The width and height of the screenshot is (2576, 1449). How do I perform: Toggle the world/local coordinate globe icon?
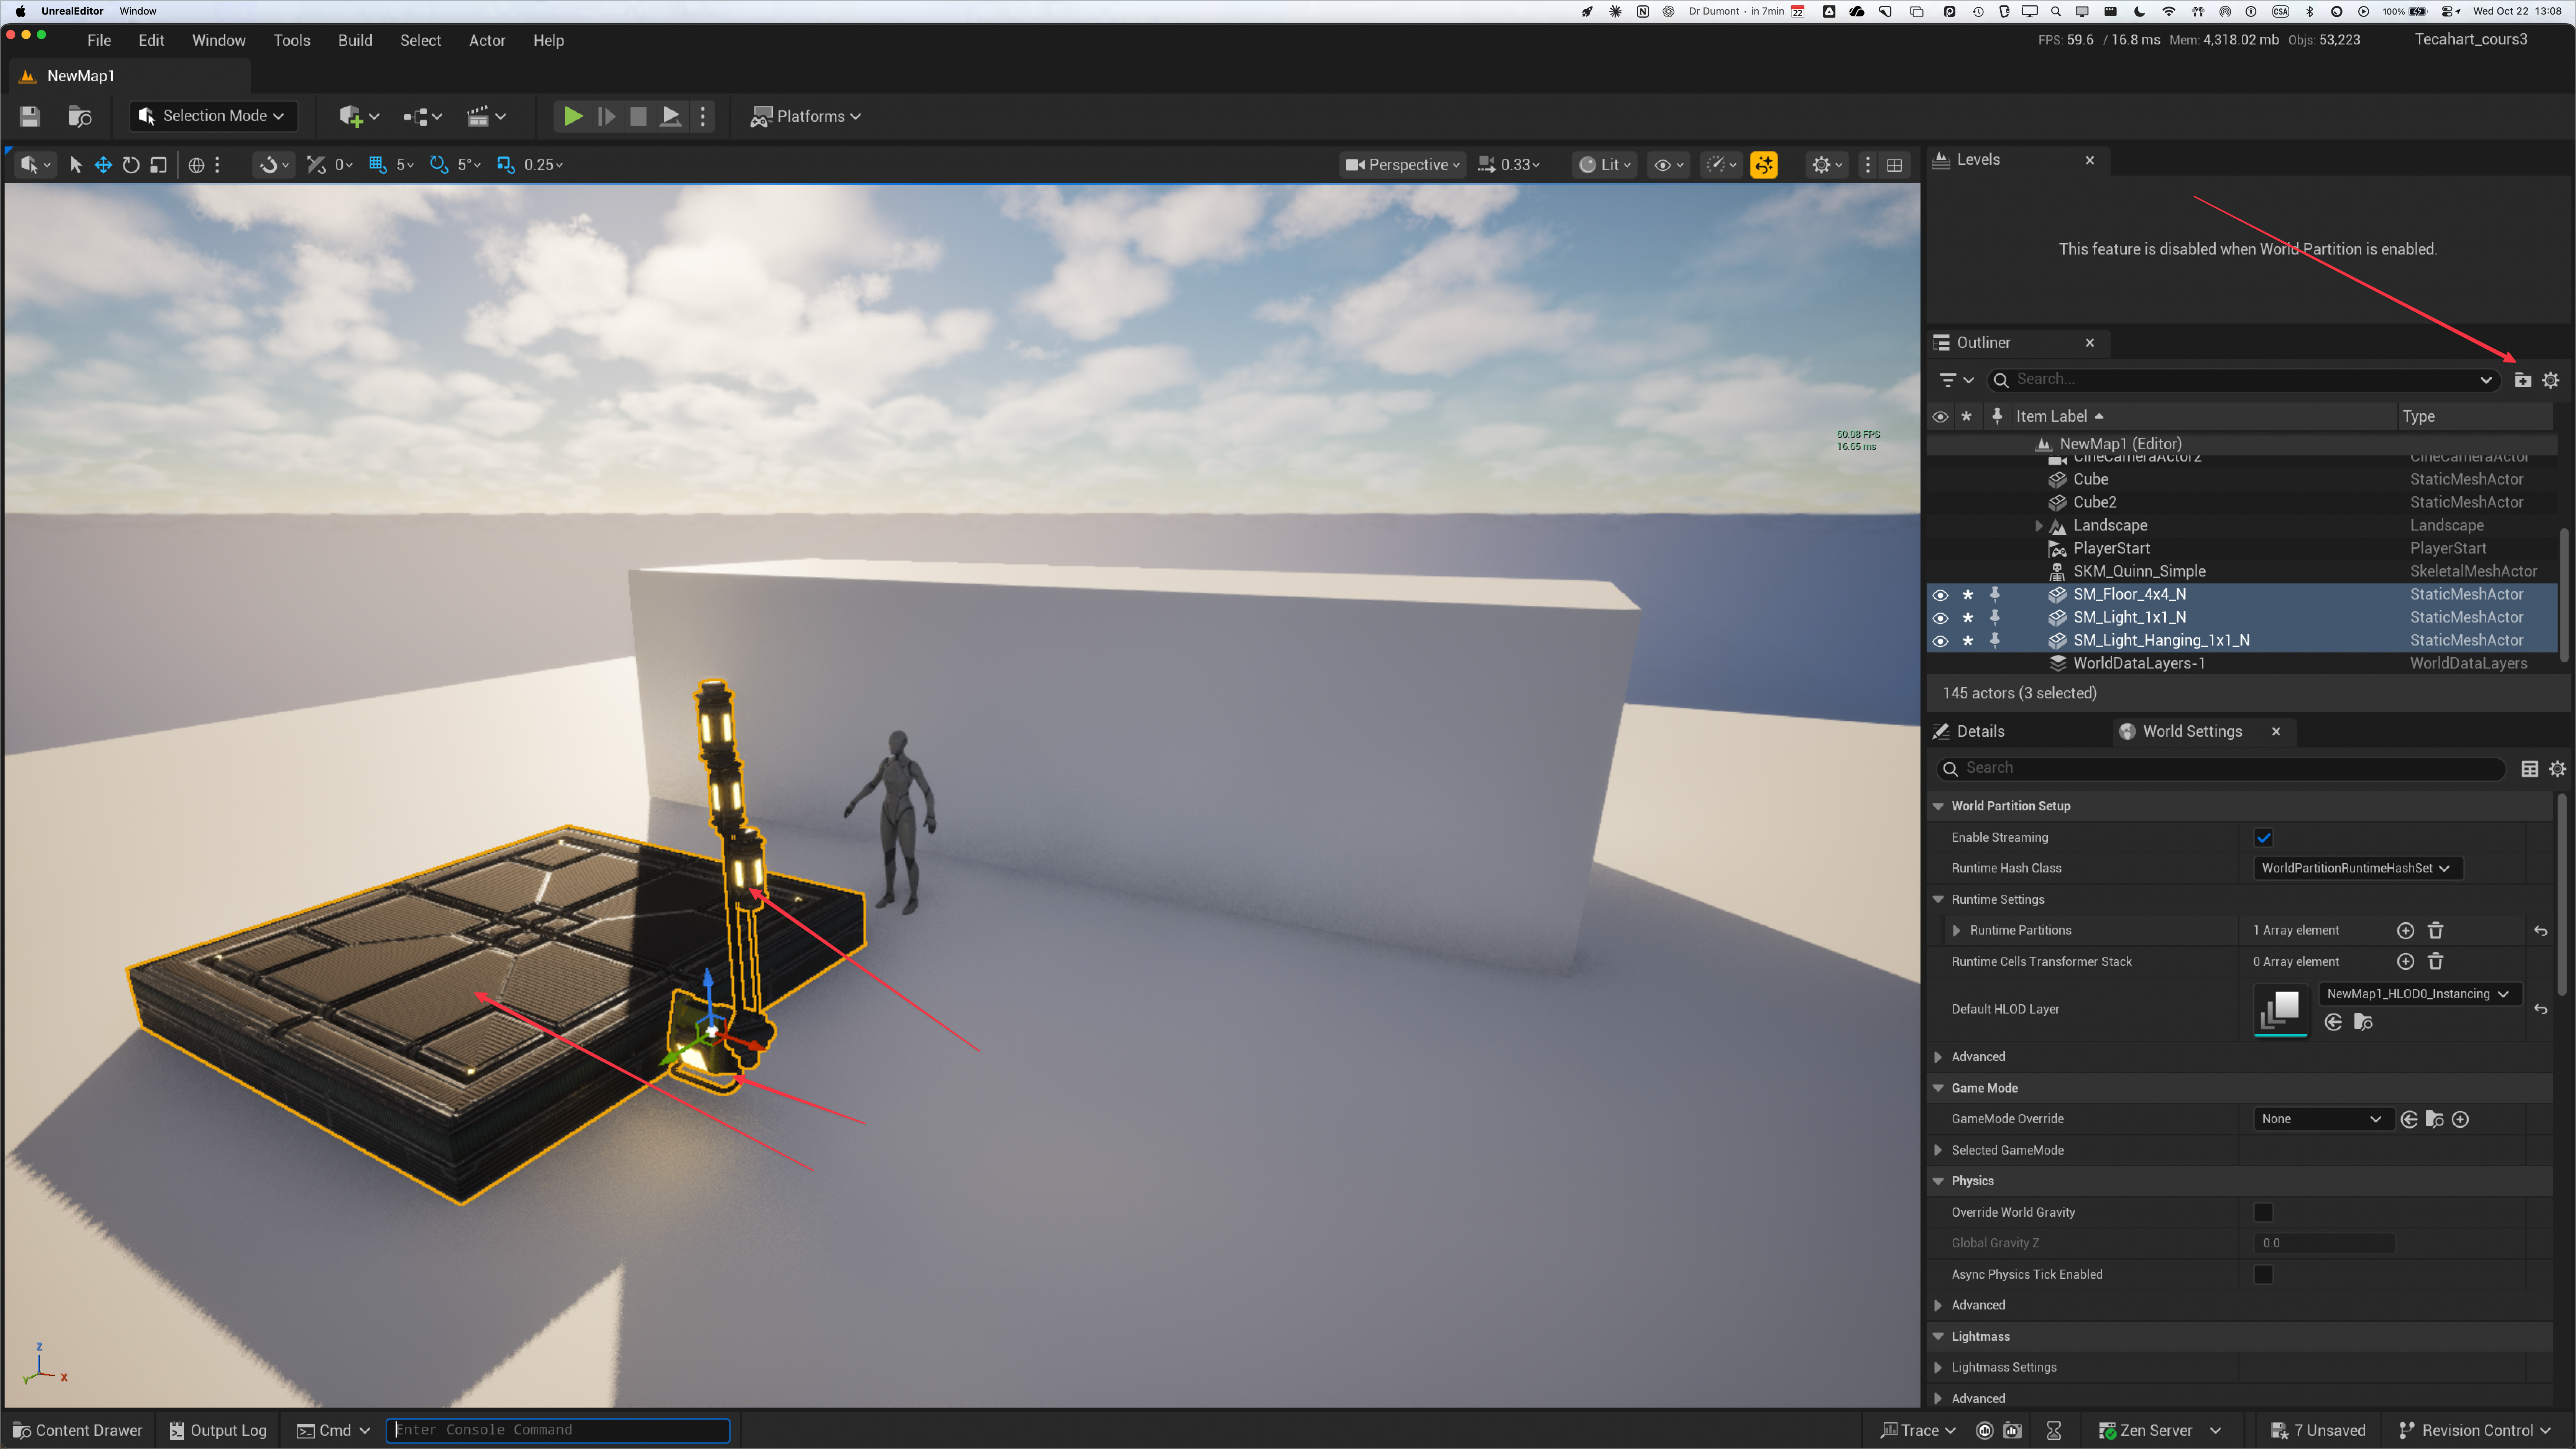(196, 165)
